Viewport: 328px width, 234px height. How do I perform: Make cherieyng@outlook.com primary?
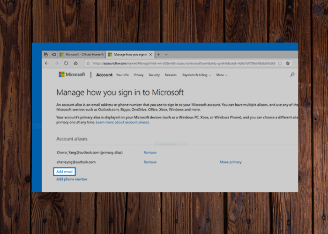[x=231, y=162]
